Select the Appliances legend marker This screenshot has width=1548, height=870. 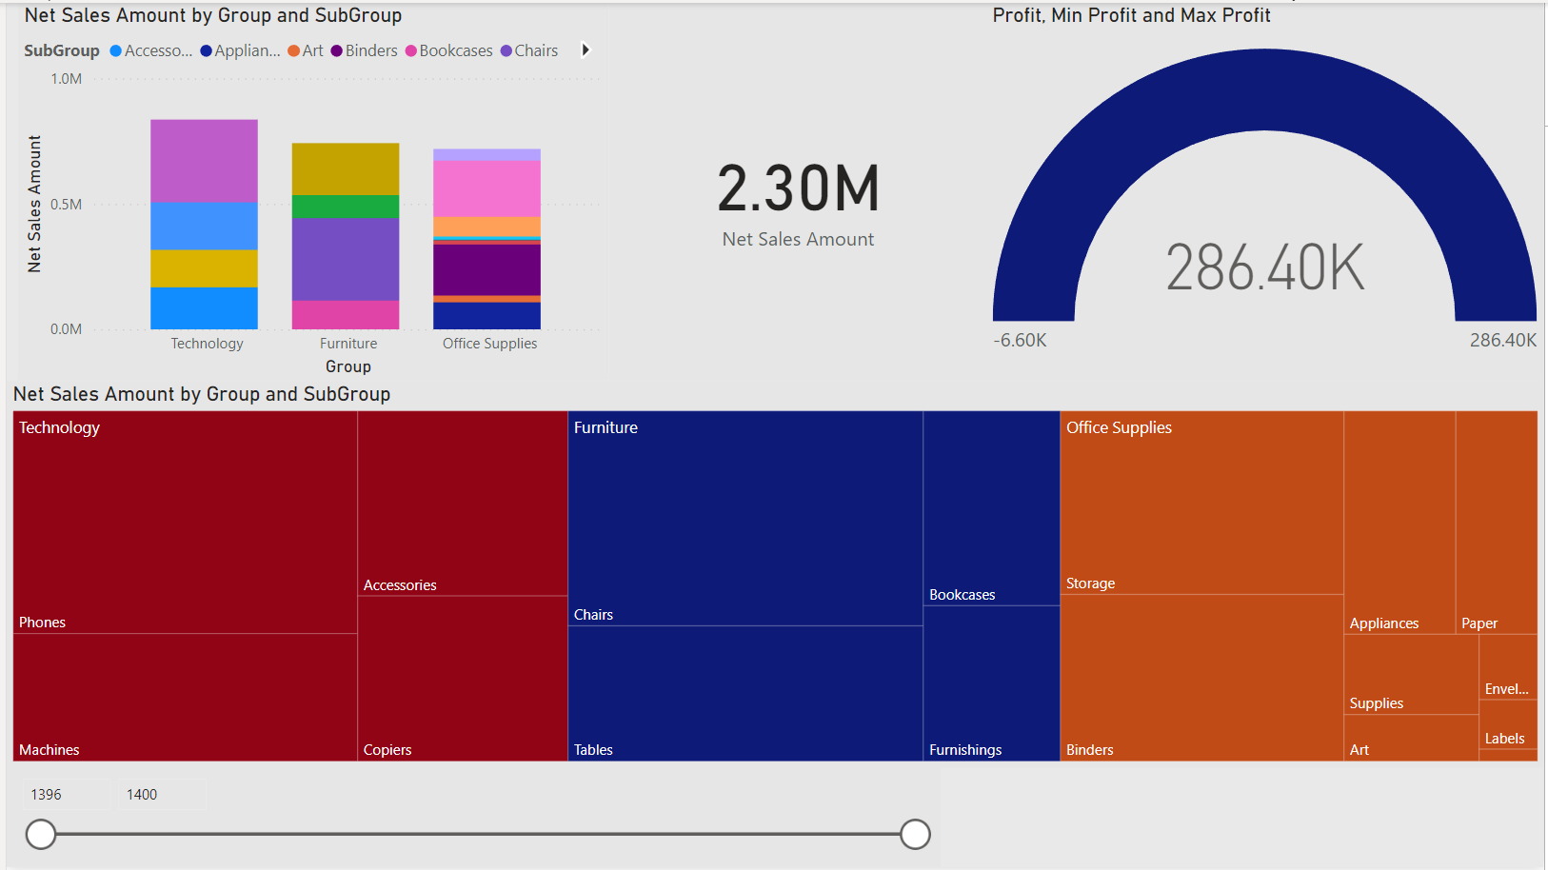(206, 51)
